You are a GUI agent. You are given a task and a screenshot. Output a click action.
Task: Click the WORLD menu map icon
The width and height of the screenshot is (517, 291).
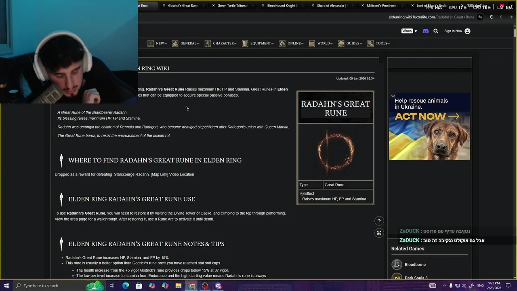pos(312,43)
